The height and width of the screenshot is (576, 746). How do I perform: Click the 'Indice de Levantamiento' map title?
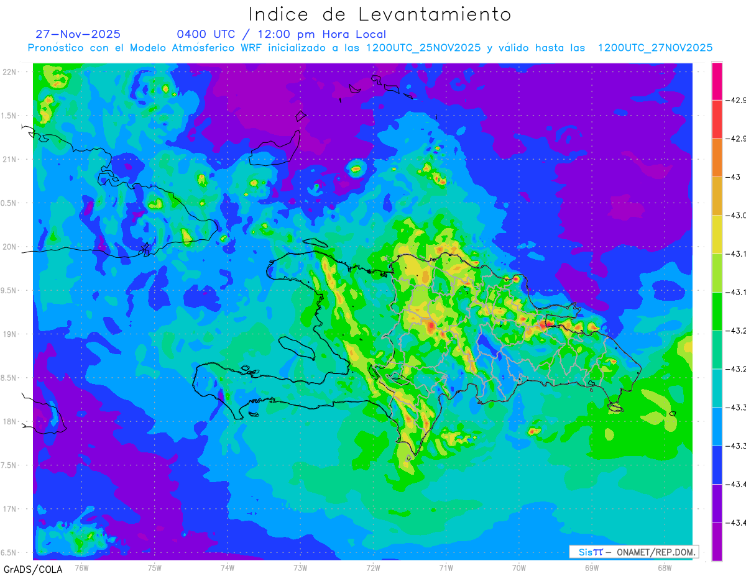click(380, 14)
